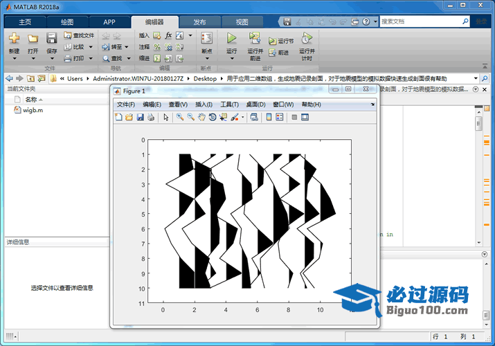Click Run and Time (运行并计时) icon
This screenshot has width=495, height=346.
[x=307, y=38]
